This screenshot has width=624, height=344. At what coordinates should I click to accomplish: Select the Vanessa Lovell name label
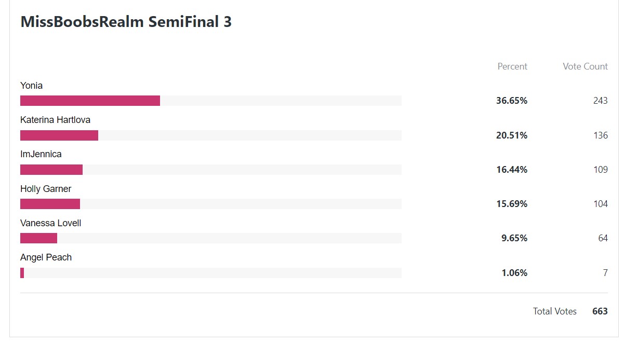tap(50, 223)
